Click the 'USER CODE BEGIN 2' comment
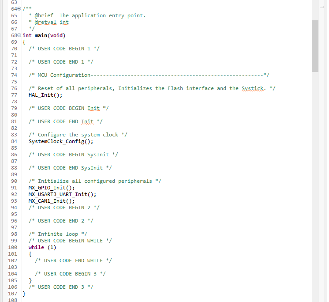The image size is (329, 302). pyautogui.click(x=64, y=208)
